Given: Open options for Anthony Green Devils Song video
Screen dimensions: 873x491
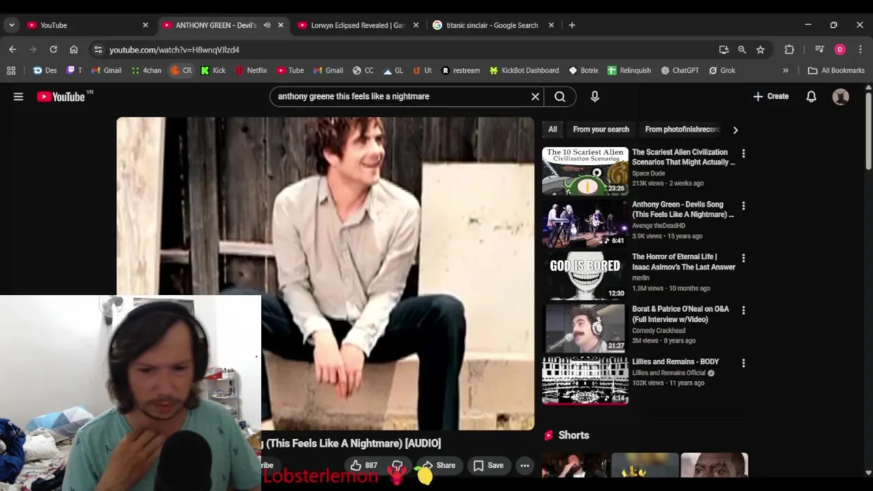Looking at the screenshot, I should coord(743,205).
